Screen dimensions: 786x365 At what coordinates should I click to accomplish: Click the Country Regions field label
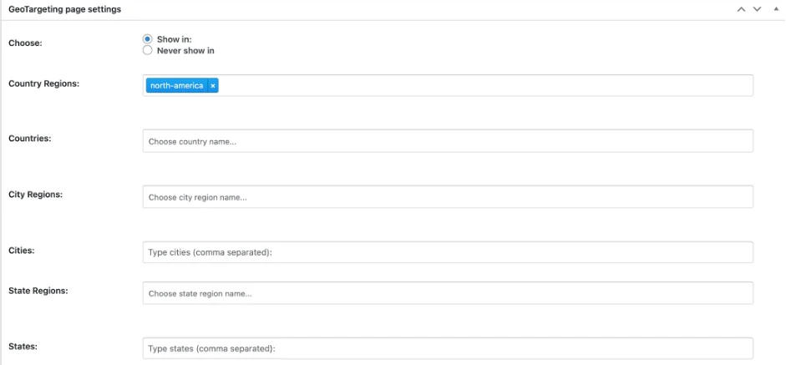(44, 84)
